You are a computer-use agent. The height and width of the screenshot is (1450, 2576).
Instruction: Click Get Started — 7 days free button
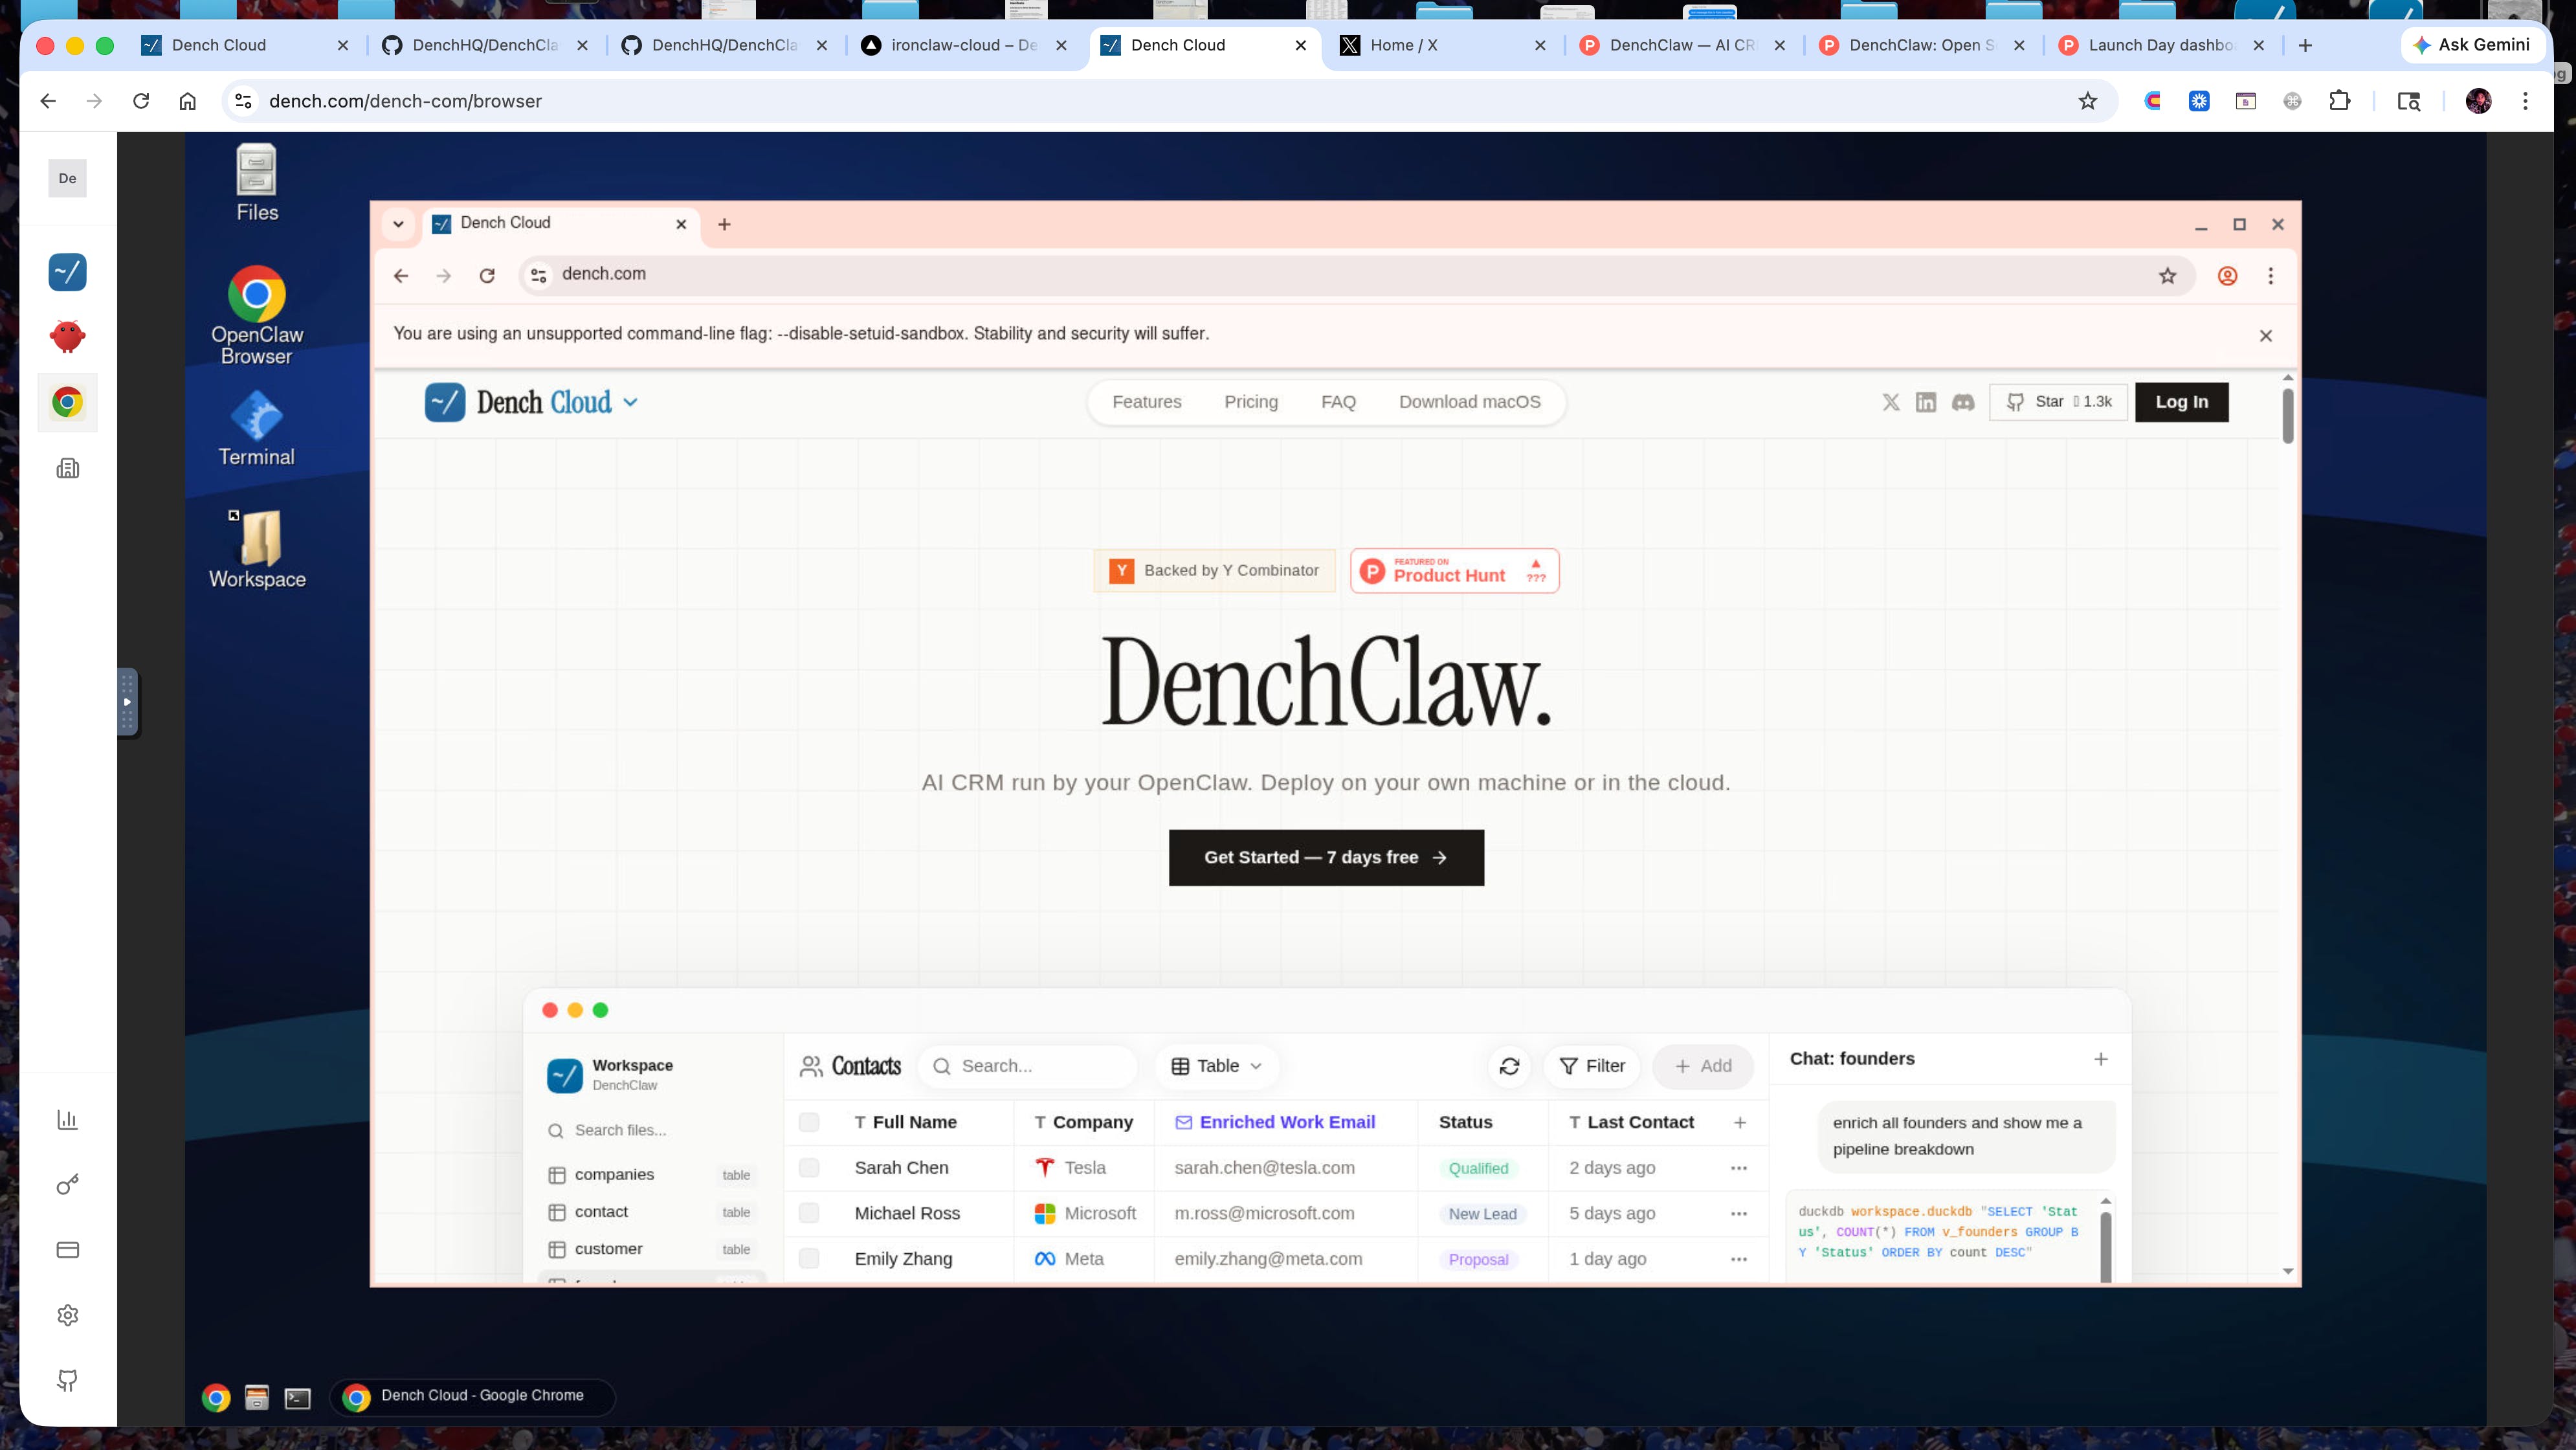pyautogui.click(x=1326, y=857)
